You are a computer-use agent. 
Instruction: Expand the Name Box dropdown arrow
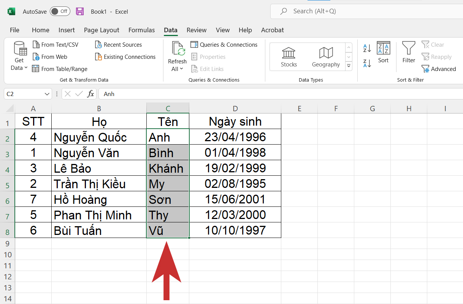point(47,94)
